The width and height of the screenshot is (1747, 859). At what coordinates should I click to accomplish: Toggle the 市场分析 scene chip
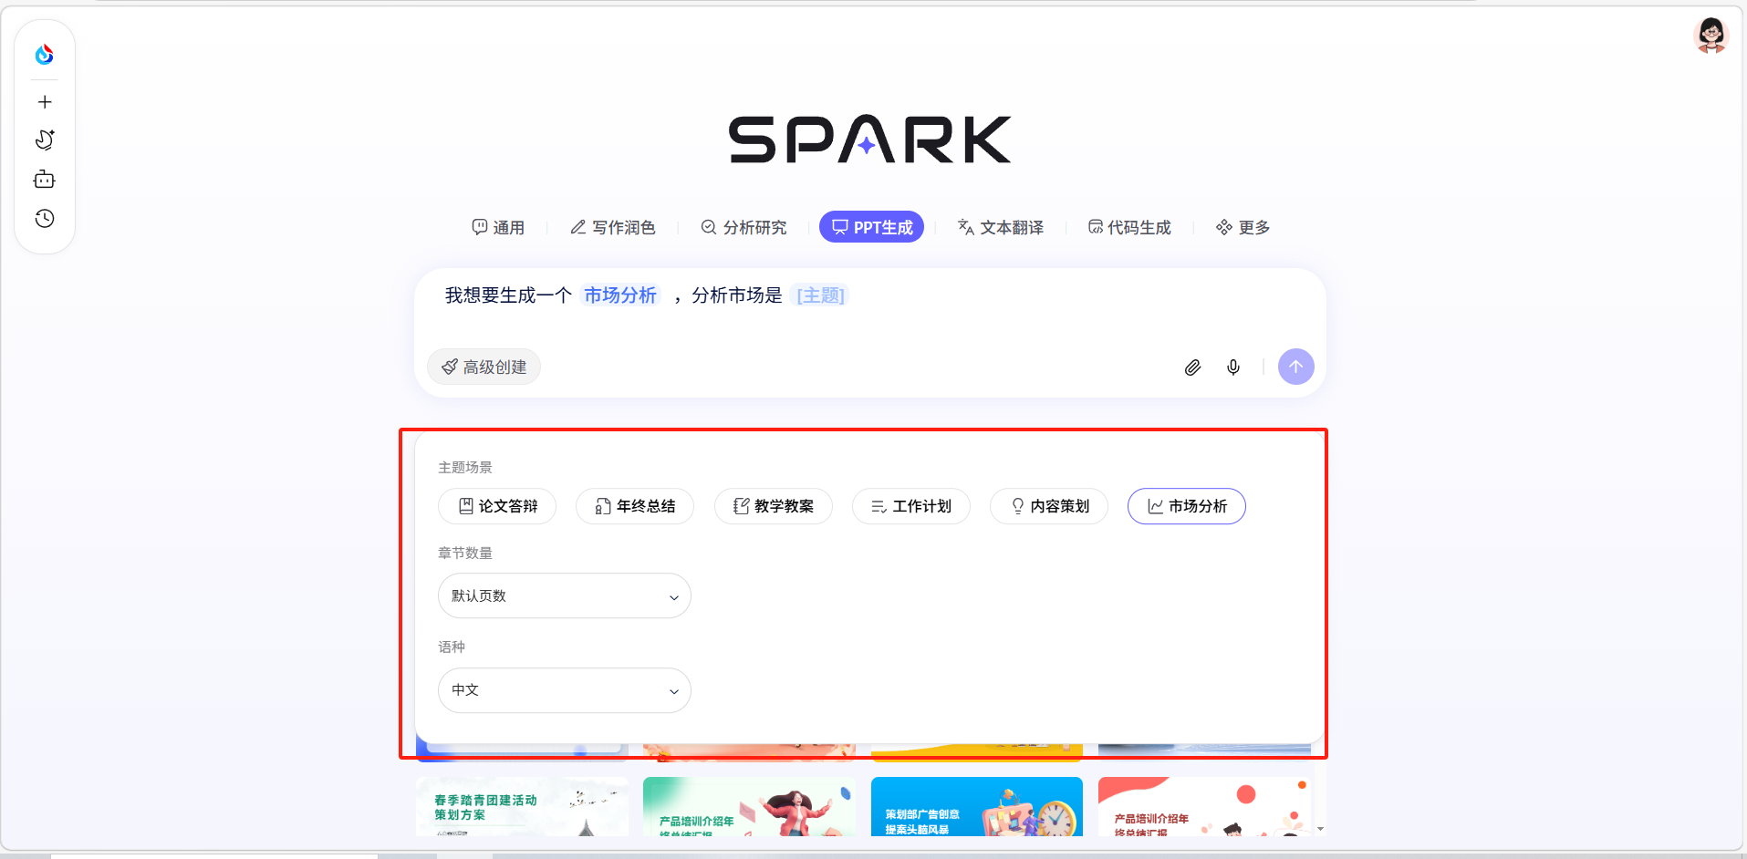coord(1186,506)
